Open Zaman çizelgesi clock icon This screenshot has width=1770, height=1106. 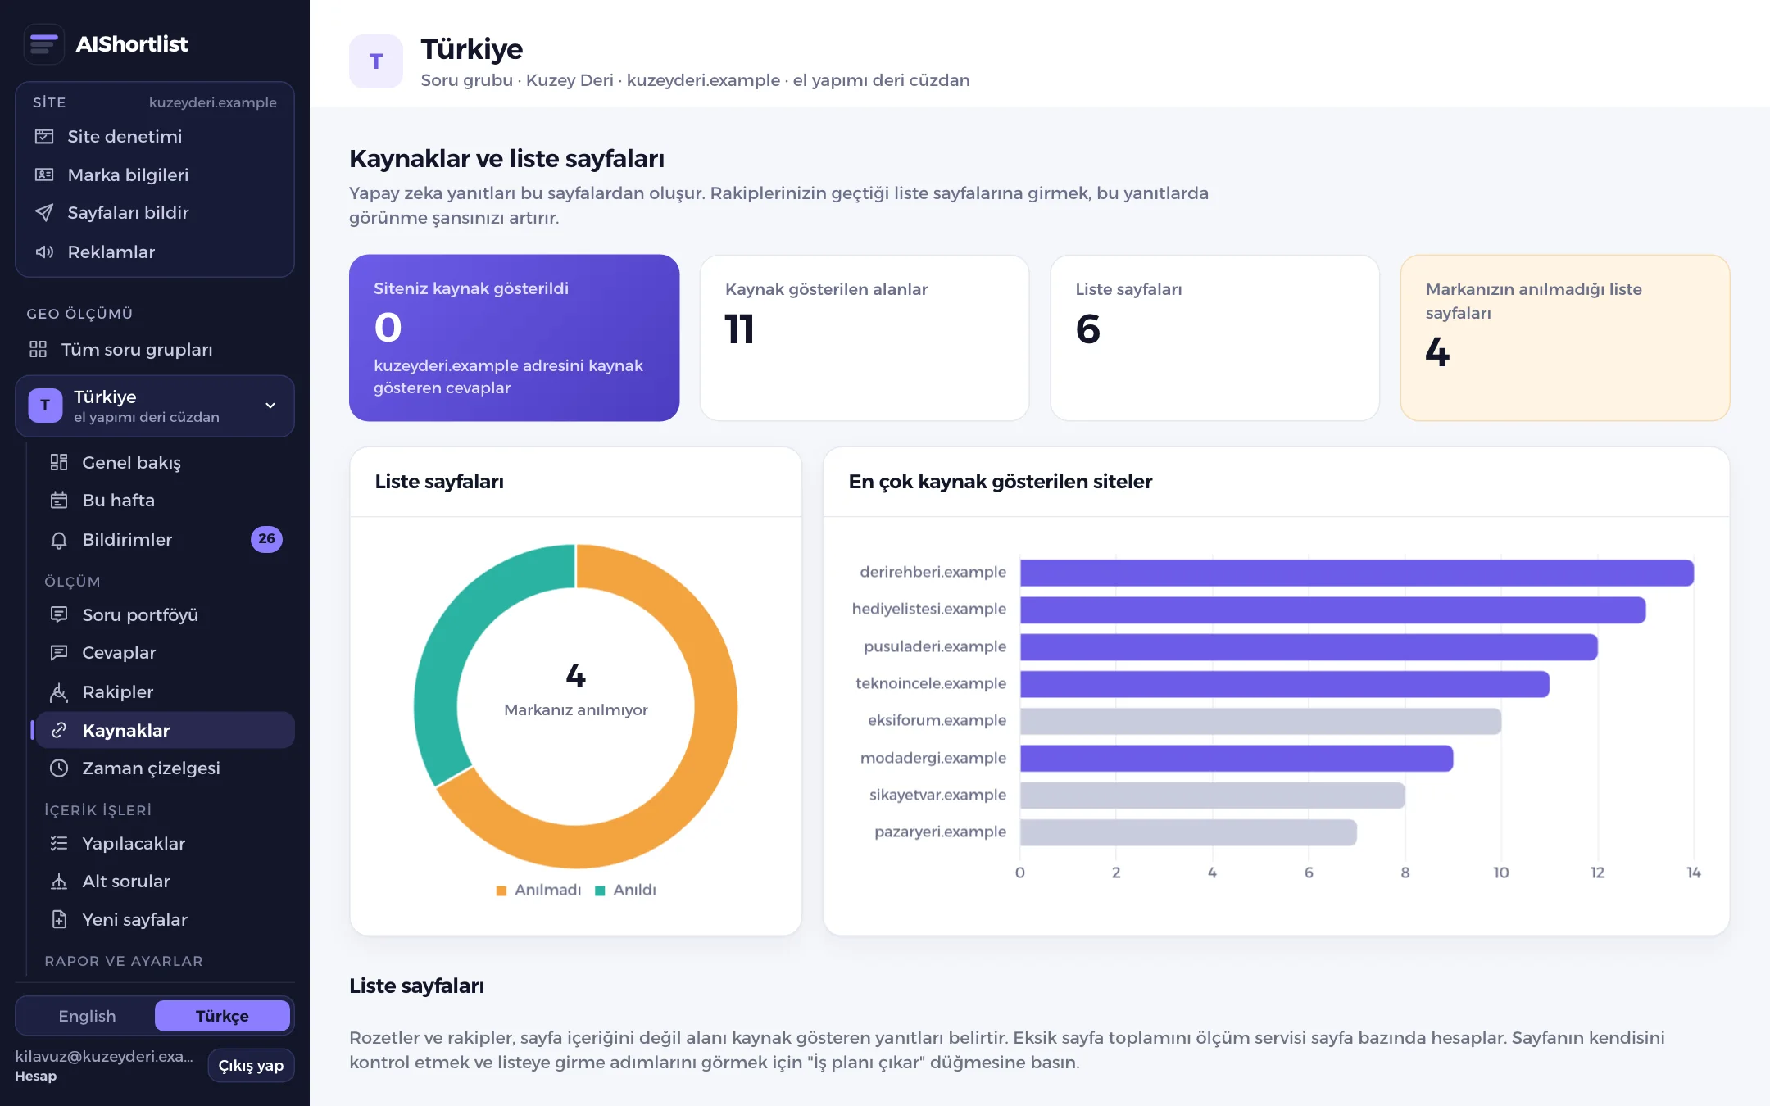pos(59,768)
